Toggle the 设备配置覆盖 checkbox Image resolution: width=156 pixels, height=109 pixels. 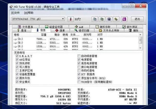17,74
